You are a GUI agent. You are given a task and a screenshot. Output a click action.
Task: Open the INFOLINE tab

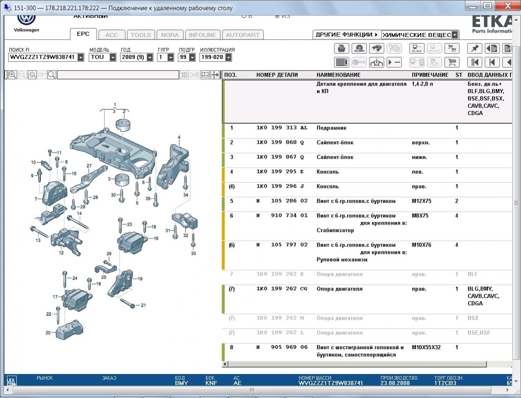coord(203,35)
